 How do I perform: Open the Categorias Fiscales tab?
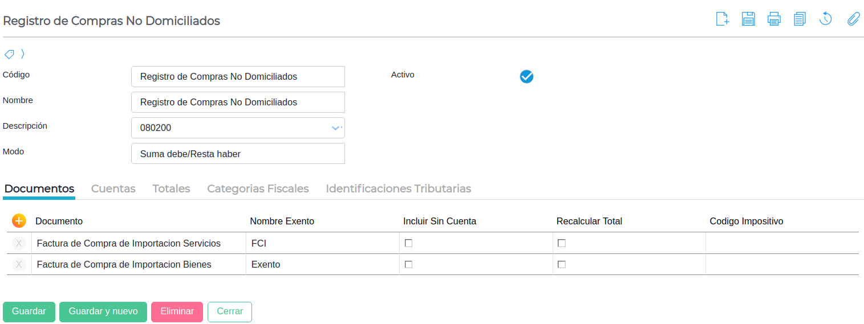258,188
